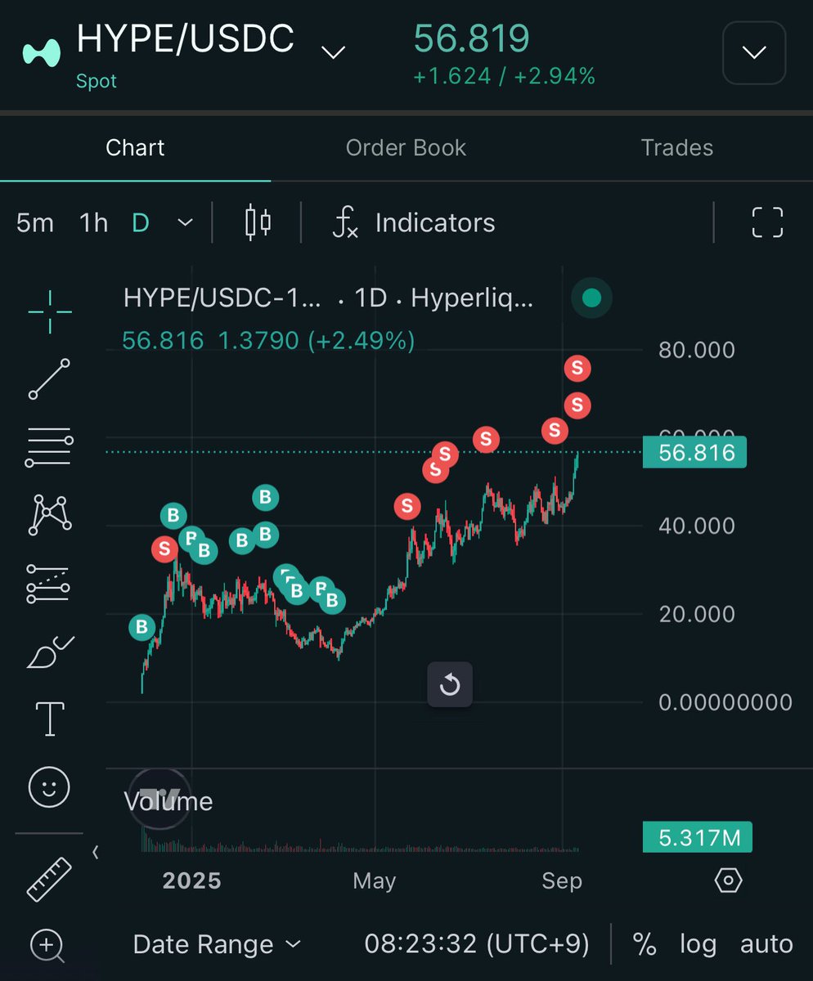Image resolution: width=813 pixels, height=981 pixels.
Task: Switch to the Order Book tab
Action: tap(406, 148)
